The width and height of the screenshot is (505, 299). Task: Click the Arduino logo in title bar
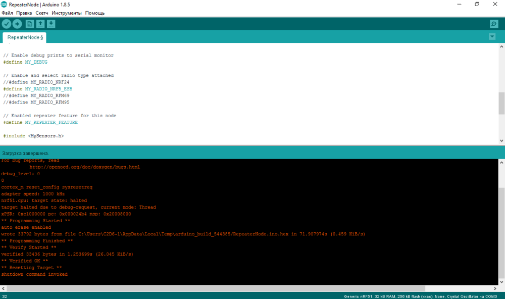click(5, 4)
